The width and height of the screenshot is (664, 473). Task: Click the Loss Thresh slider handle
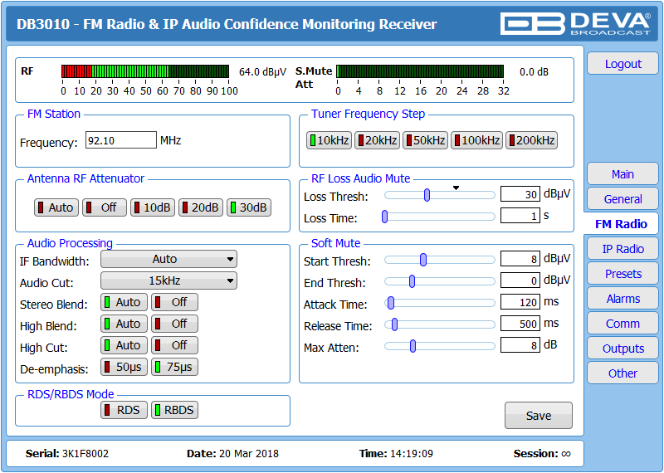pos(427,195)
